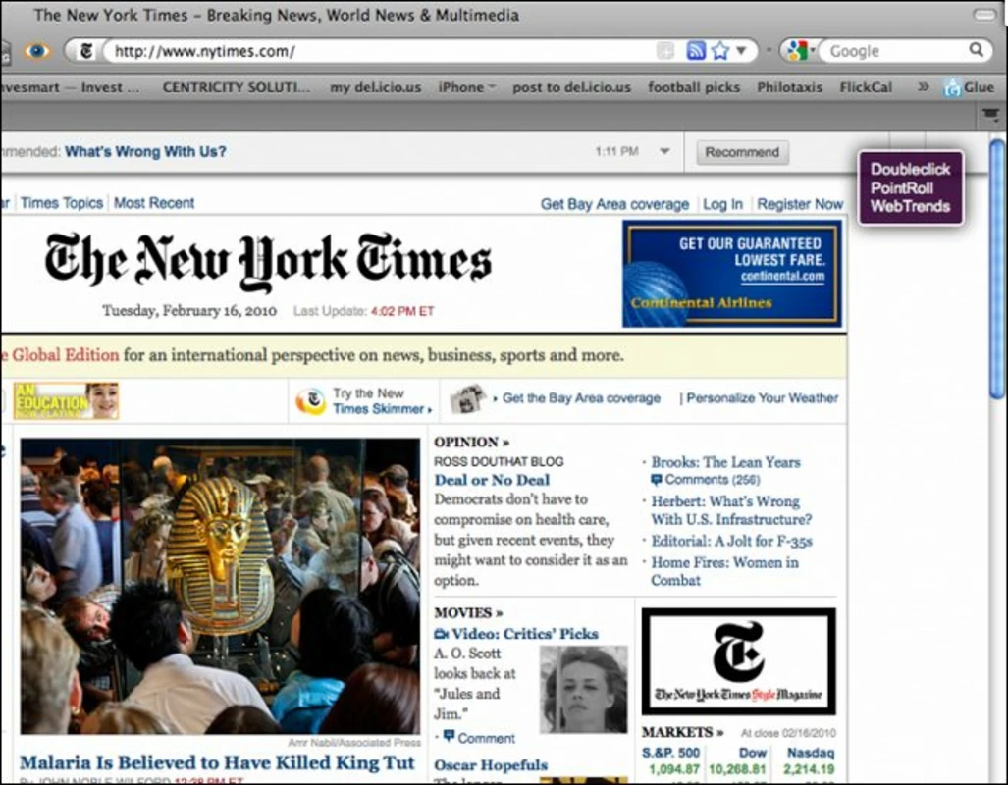
Task: Open Video: Critics' Picks link
Action: pyautogui.click(x=524, y=635)
